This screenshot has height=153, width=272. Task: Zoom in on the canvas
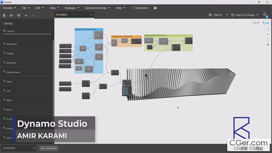(268, 34)
